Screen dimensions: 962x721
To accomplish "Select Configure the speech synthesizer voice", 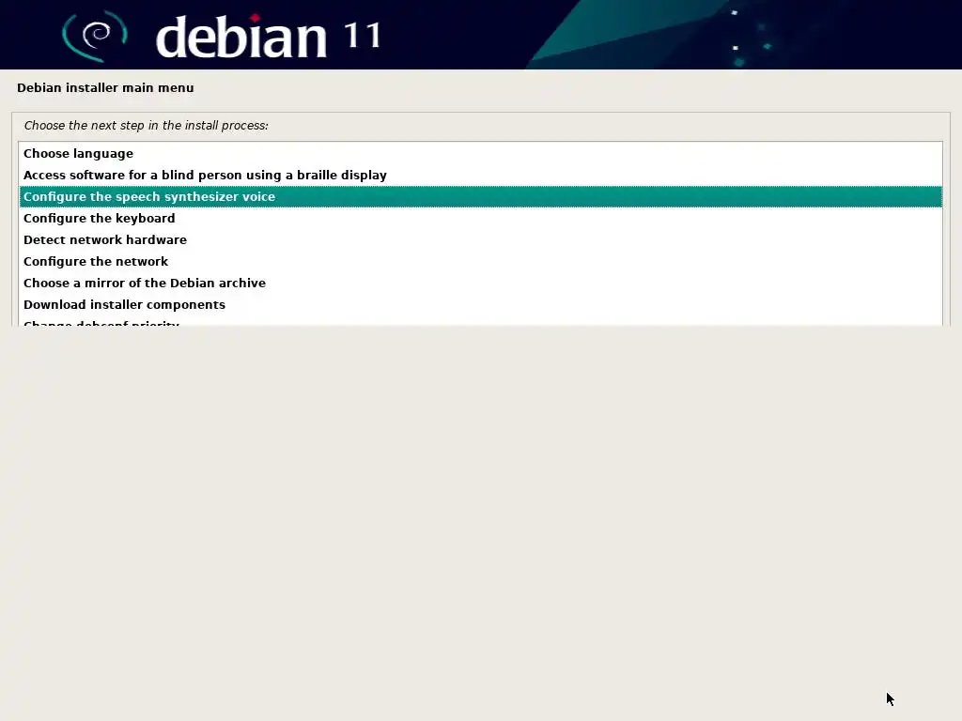I will point(480,197).
